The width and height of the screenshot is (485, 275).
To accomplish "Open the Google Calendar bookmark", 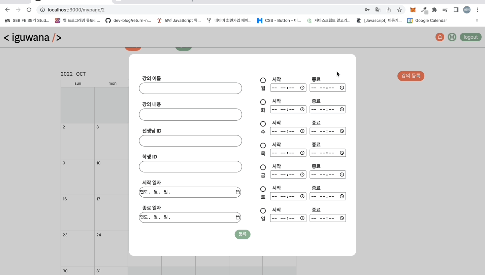I will click(x=427, y=21).
